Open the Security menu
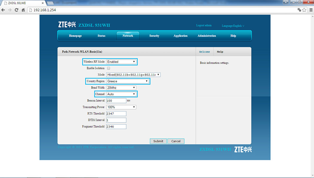Viewport: 314px width, 178px height. pyautogui.click(x=154, y=36)
